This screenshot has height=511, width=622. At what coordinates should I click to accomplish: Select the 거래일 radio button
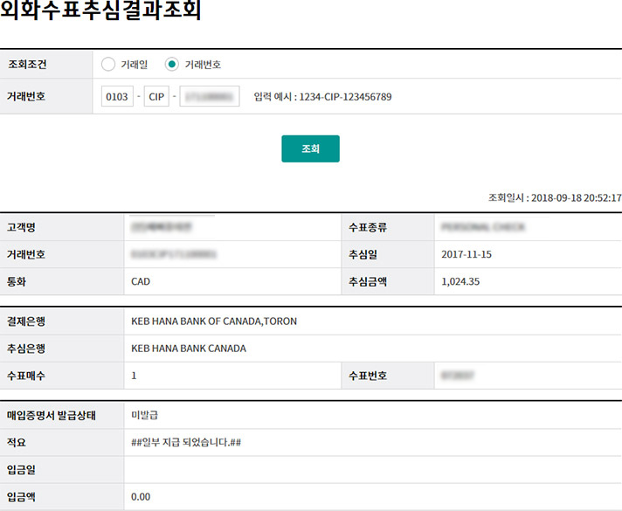pyautogui.click(x=108, y=64)
